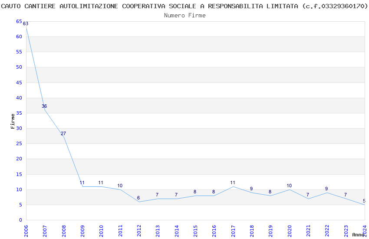Click the 2020 data point labeled 10
Screen dimensions: 369x239
pos(289,189)
